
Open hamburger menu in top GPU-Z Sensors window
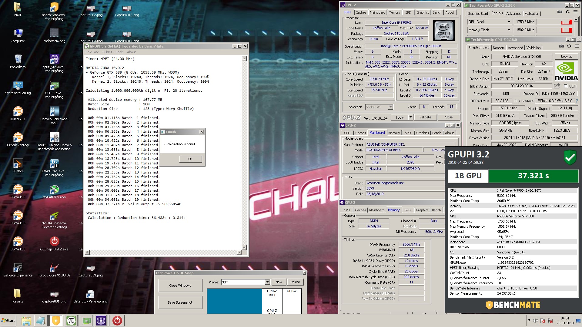[x=575, y=12]
